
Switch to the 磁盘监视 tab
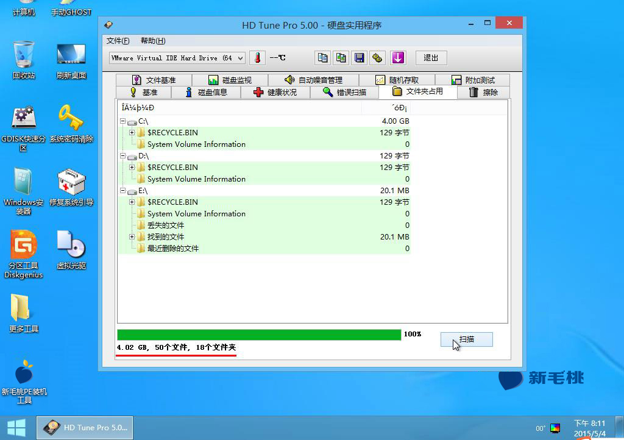[x=230, y=80]
